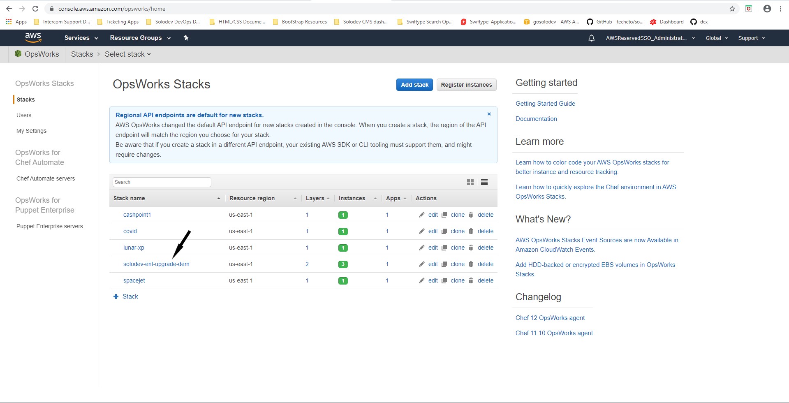Click the clone icon for the spacejet stack
The image size is (789, 403).
click(x=444, y=280)
